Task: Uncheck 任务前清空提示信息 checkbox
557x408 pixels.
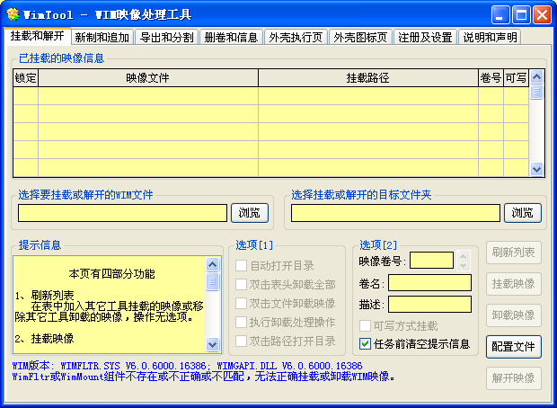Action: (x=365, y=343)
